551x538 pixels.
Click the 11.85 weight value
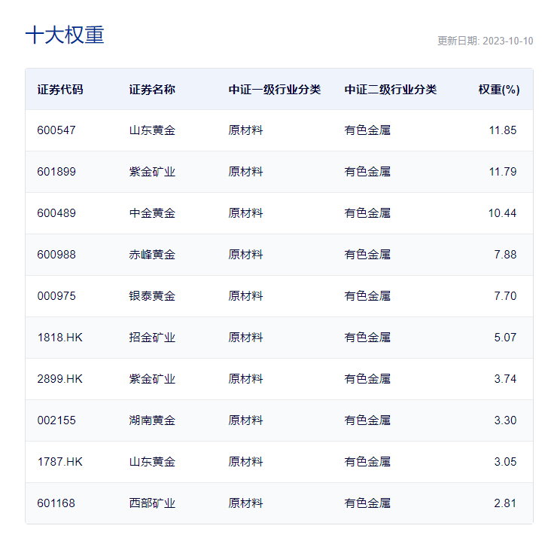coord(502,130)
